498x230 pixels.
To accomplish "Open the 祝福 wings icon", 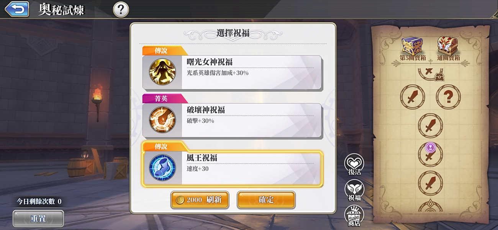I will coord(354,190).
